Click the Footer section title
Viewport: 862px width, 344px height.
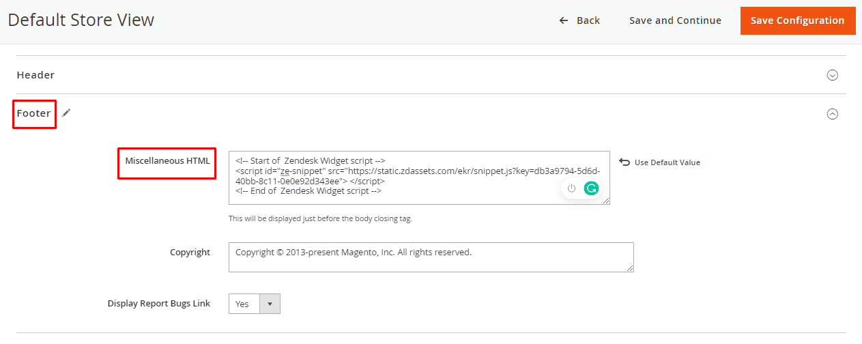tap(33, 113)
